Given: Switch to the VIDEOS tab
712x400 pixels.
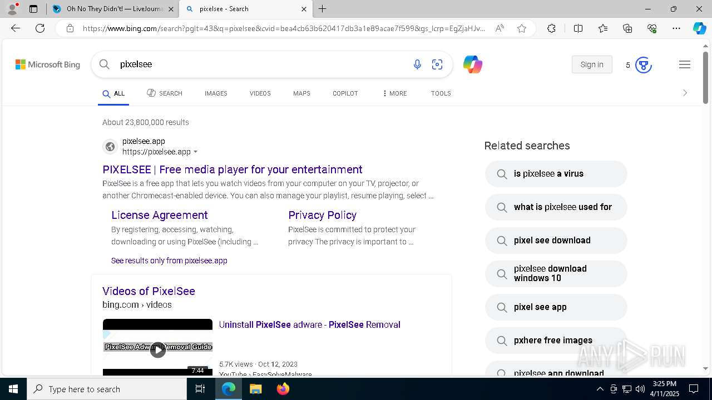Looking at the screenshot, I should pyautogui.click(x=260, y=93).
